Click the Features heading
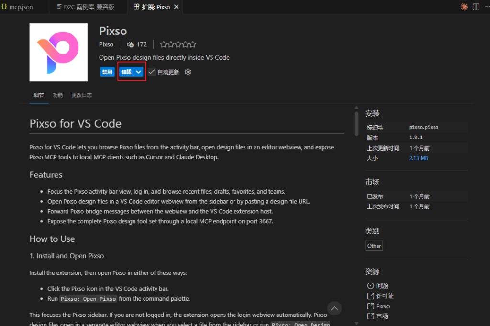The image size is (490, 326). point(46,174)
